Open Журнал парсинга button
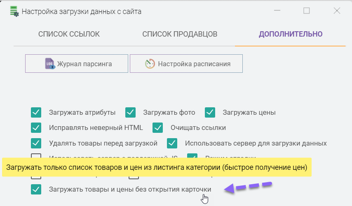The height and width of the screenshot is (206, 352). point(76,64)
